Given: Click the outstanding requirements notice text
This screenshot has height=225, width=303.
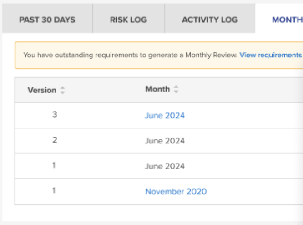Looking at the screenshot, I should tap(131, 55).
